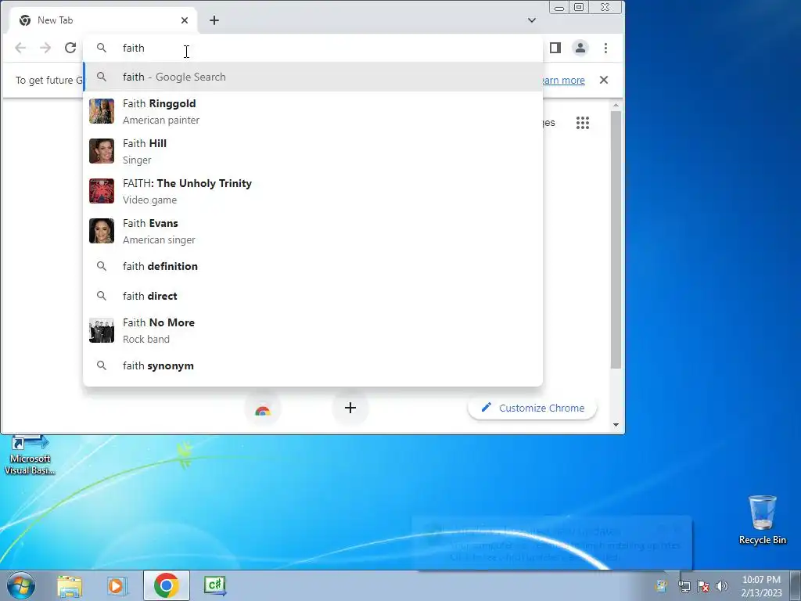Click the forward navigation arrow
The width and height of the screenshot is (801, 601).
[x=45, y=48]
